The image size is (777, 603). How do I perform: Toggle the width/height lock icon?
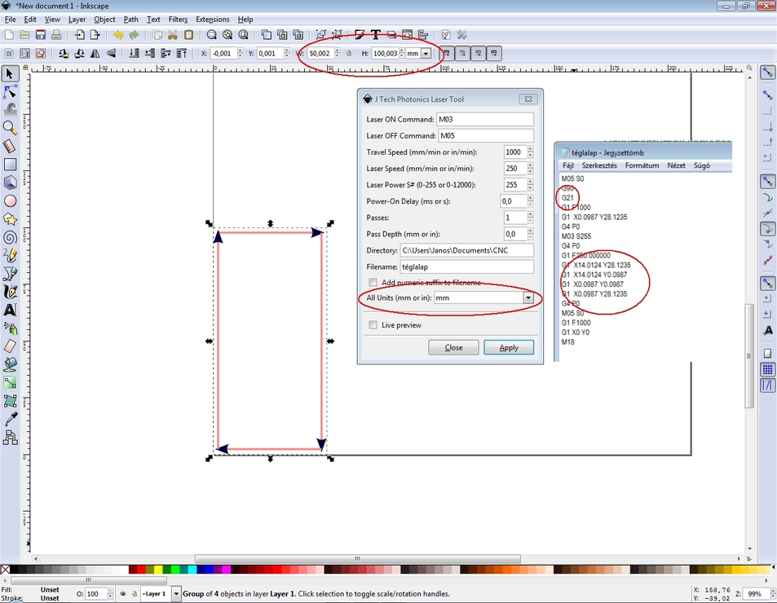coord(349,54)
